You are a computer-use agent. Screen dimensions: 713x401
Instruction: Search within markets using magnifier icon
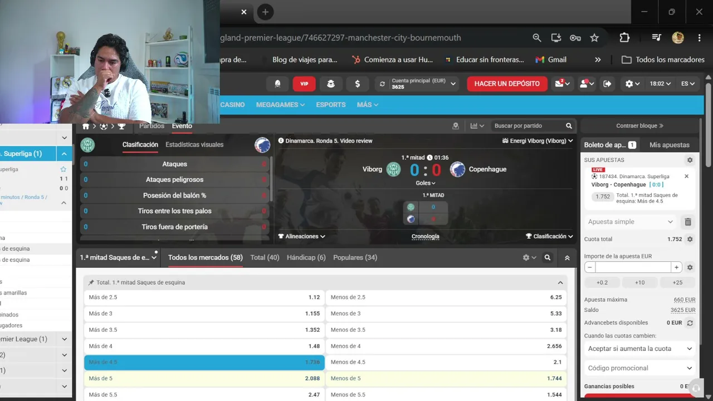click(x=548, y=258)
